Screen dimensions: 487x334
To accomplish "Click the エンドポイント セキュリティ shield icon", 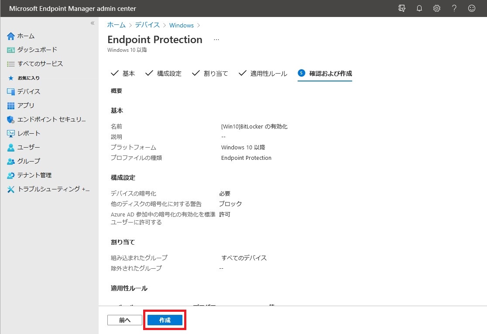I will (11, 120).
